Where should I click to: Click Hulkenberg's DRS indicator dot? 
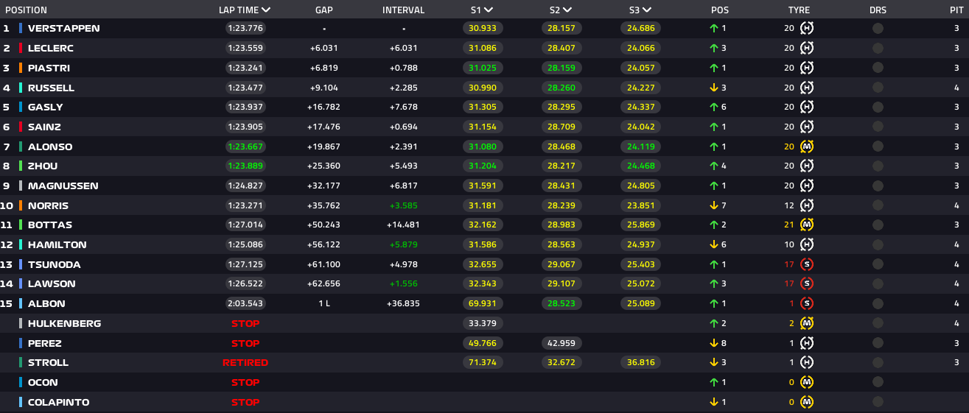pos(878,323)
